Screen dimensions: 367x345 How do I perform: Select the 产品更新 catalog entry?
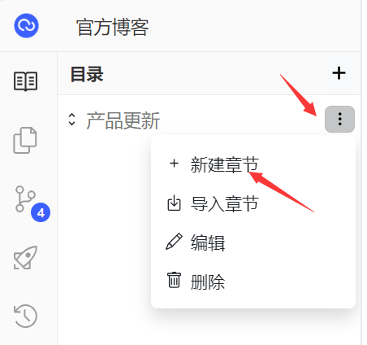[123, 120]
